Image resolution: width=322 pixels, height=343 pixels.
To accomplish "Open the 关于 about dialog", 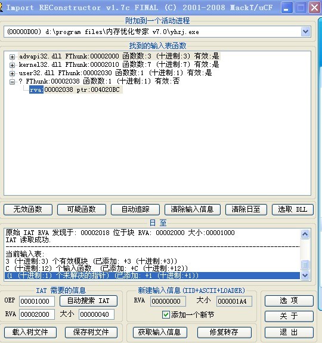I will click(289, 316).
